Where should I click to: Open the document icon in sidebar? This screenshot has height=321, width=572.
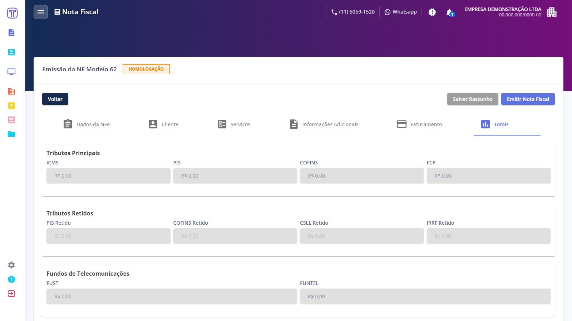[11, 32]
